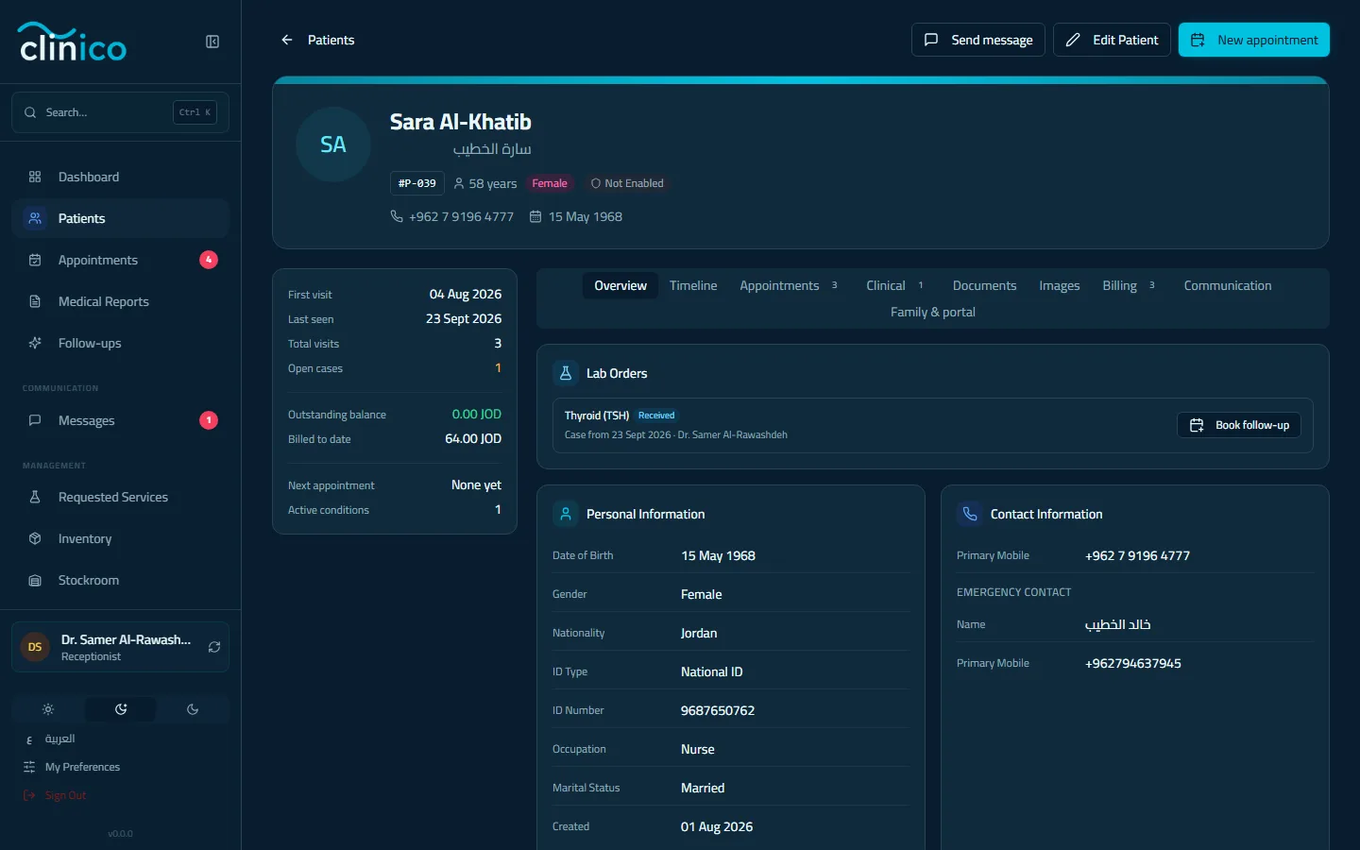Click Send message button

(978, 40)
